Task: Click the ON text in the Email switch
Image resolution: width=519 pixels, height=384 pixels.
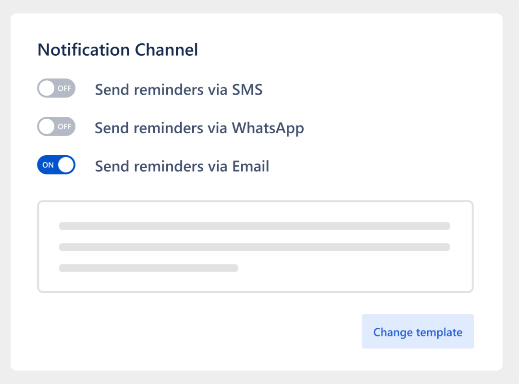Action: (x=48, y=165)
